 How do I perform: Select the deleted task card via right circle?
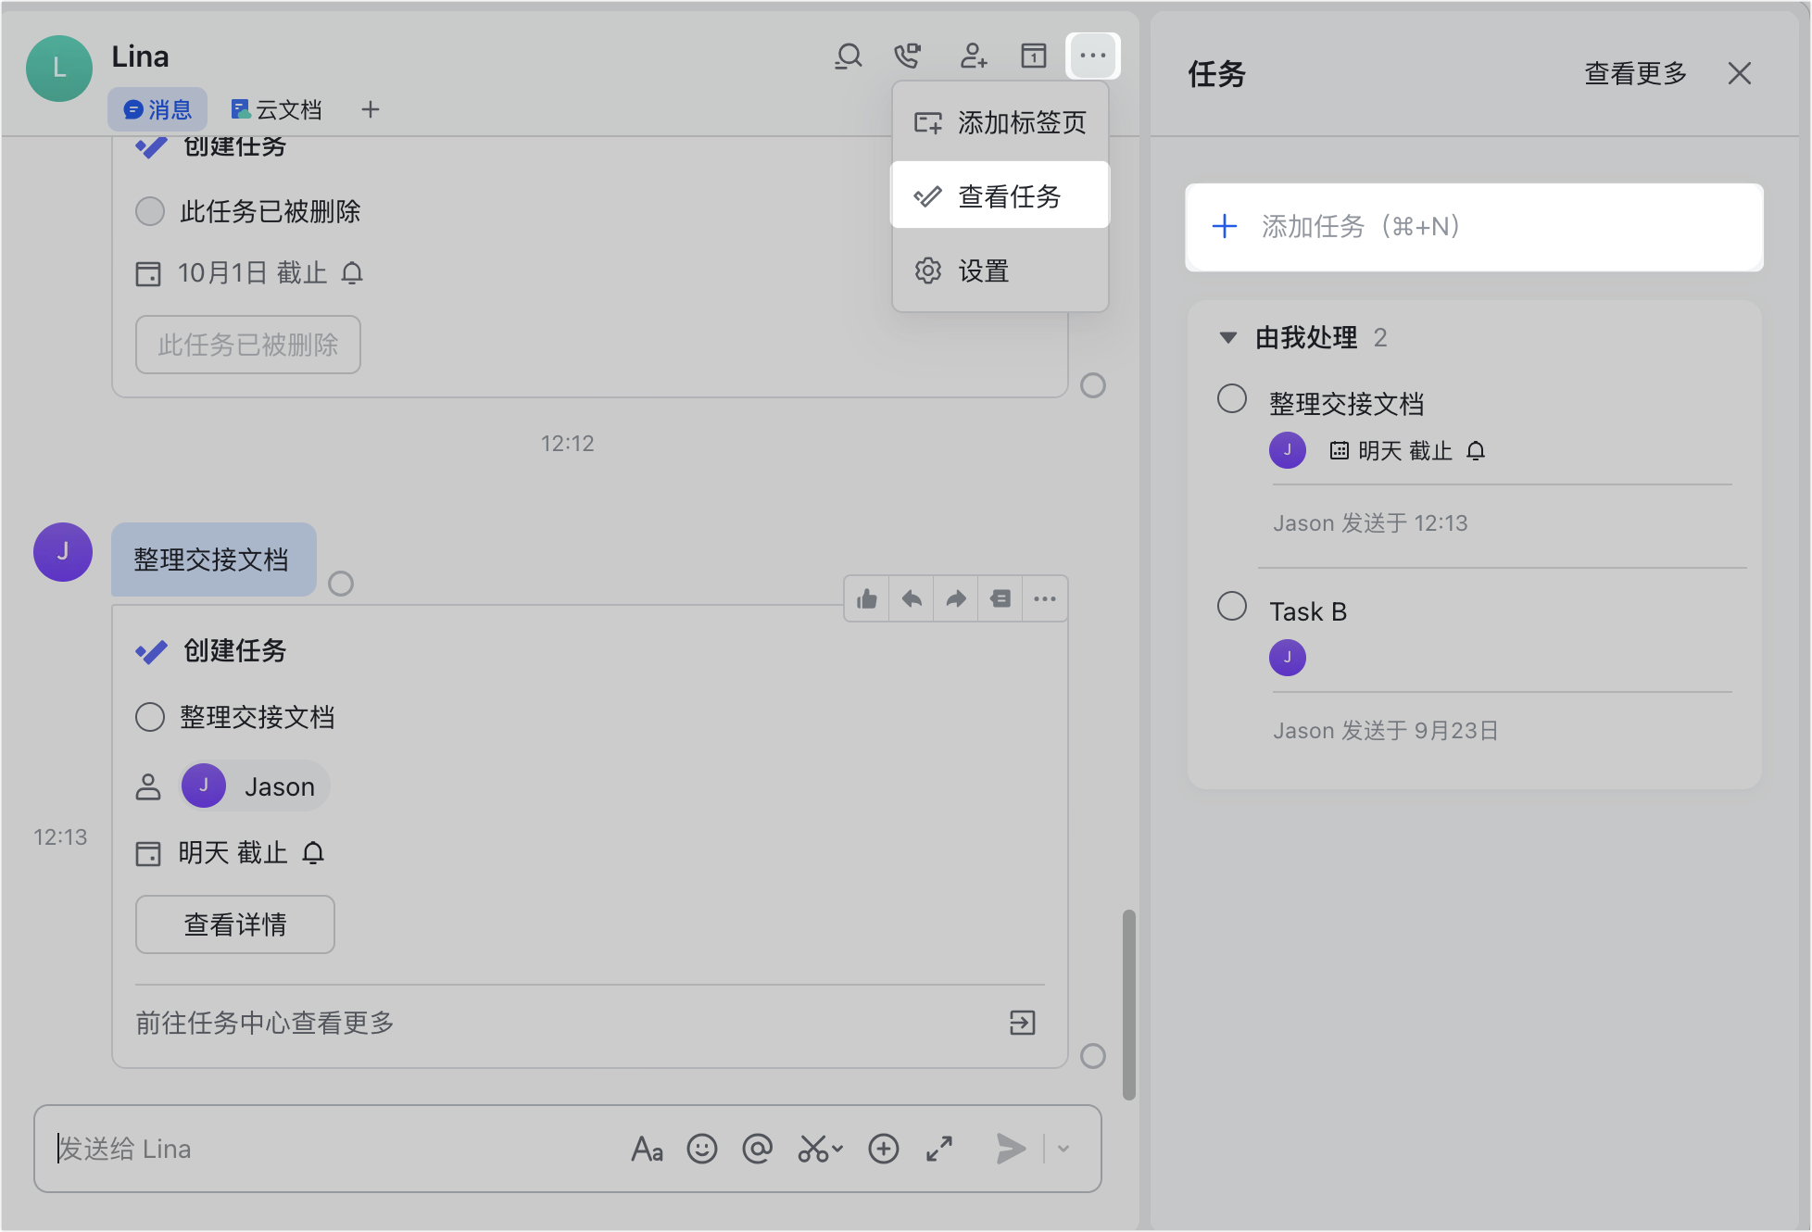[1093, 385]
